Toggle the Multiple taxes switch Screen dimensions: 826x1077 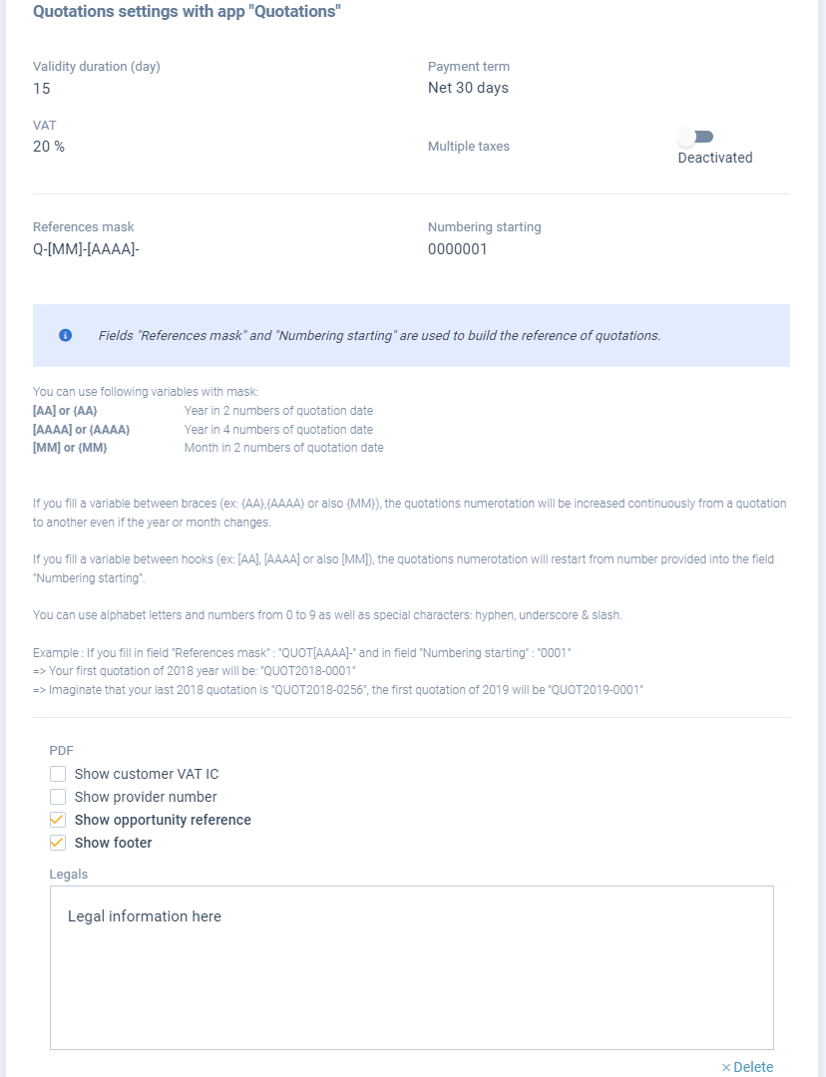coord(696,137)
